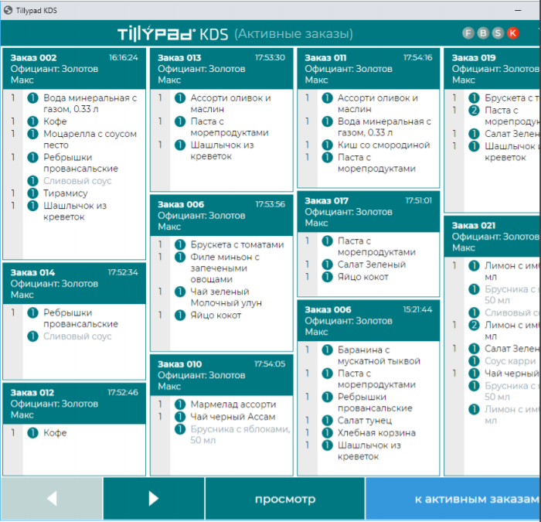The image size is (541, 522).
Task: Click course badge next to Киш со смородиной
Action: point(327,145)
